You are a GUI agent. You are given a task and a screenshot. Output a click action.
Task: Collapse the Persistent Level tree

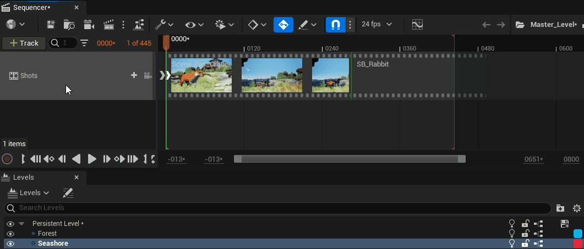tap(21, 224)
